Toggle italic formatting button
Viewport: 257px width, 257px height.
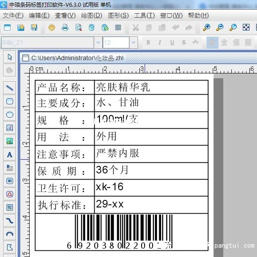click(x=160, y=42)
